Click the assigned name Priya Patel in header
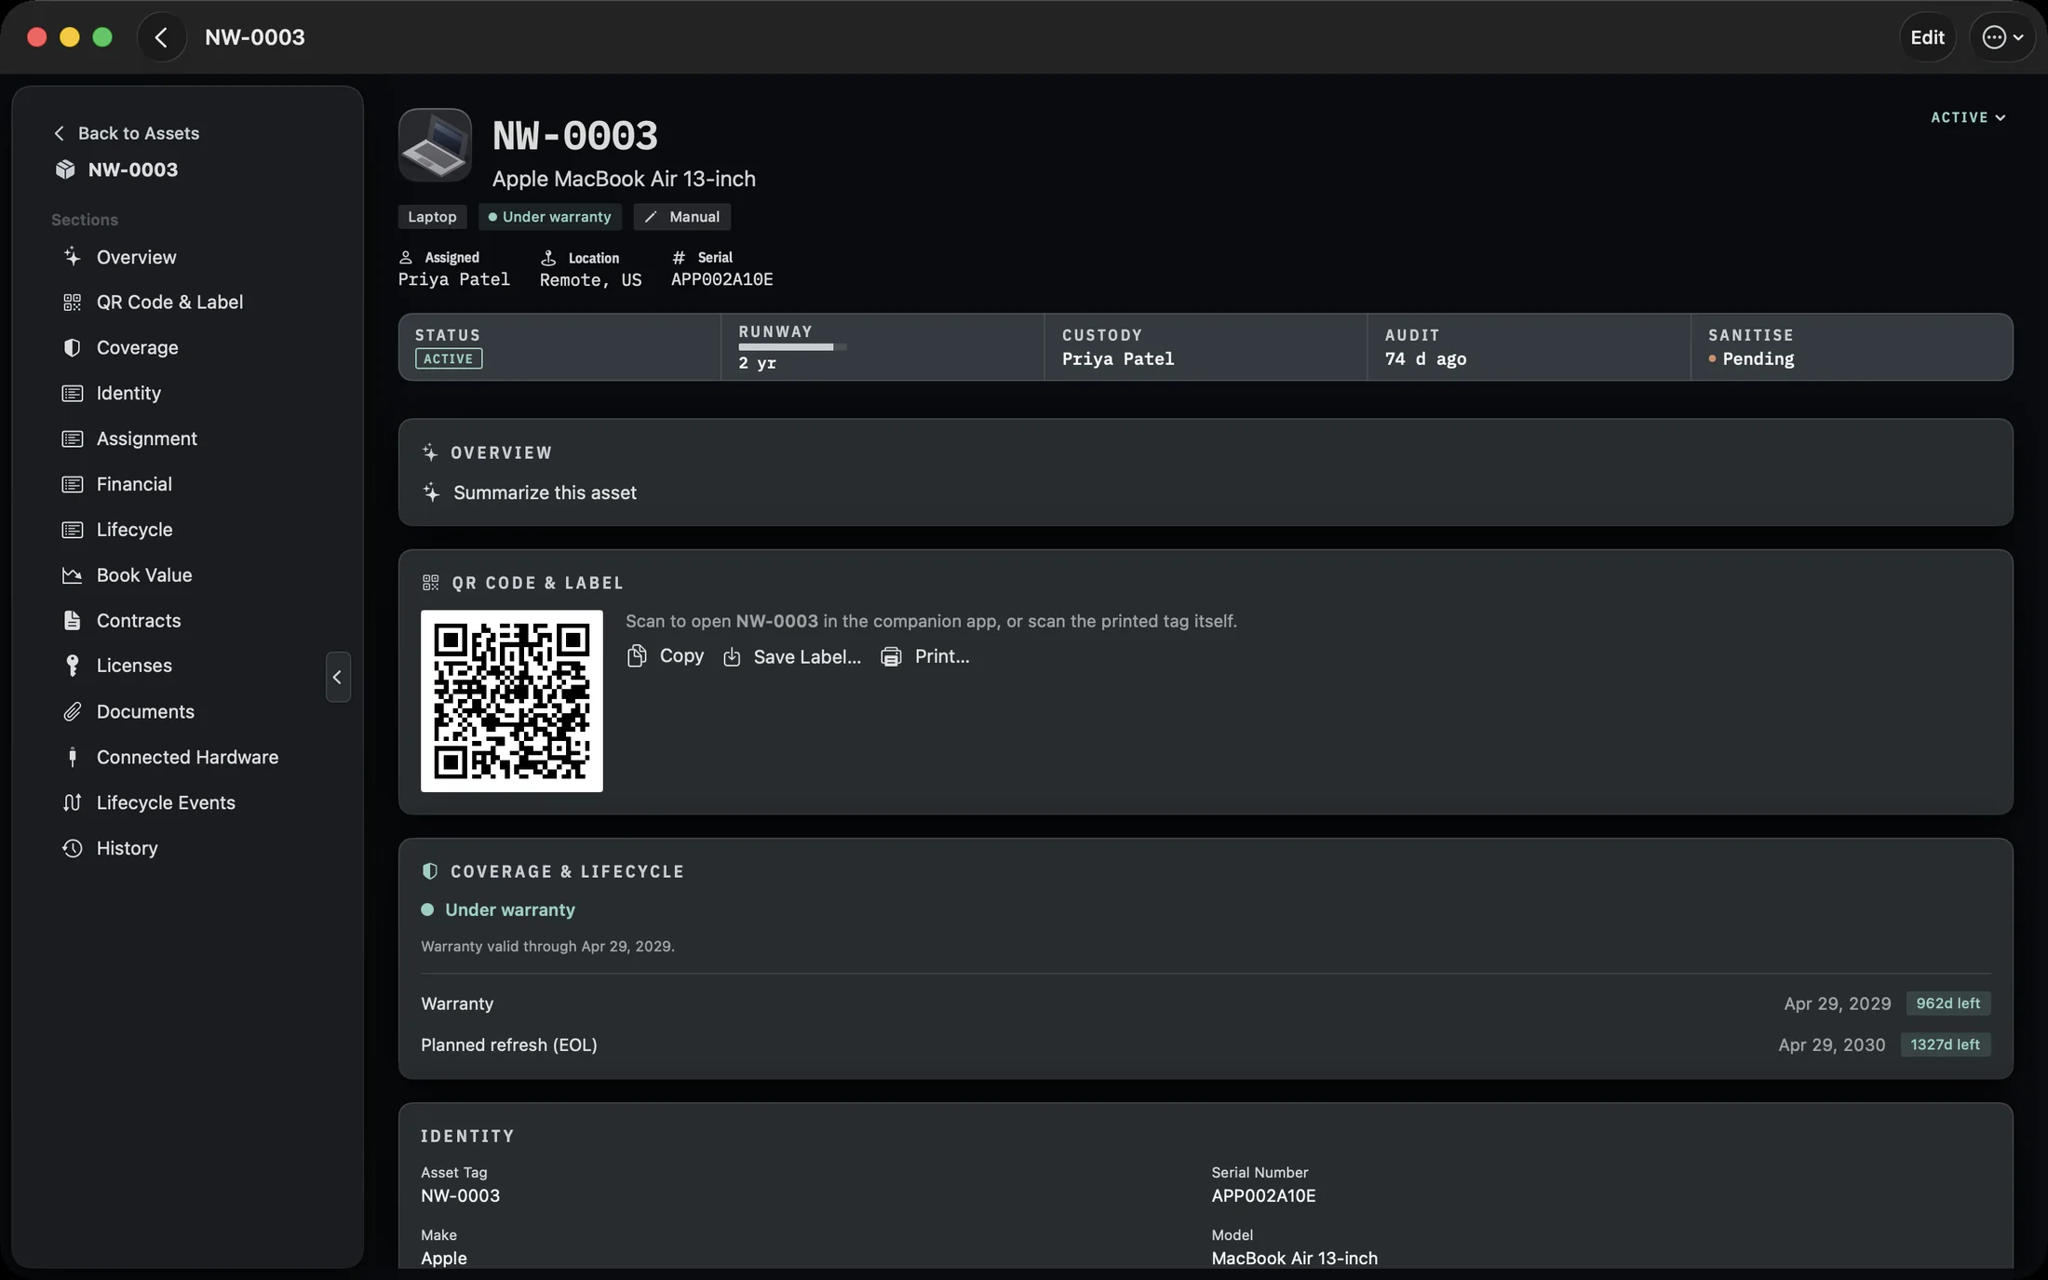 pyautogui.click(x=454, y=280)
